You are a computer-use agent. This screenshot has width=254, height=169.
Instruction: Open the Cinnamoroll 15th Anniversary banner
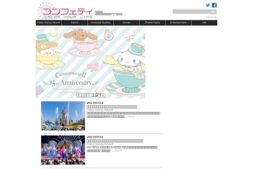click(x=91, y=62)
